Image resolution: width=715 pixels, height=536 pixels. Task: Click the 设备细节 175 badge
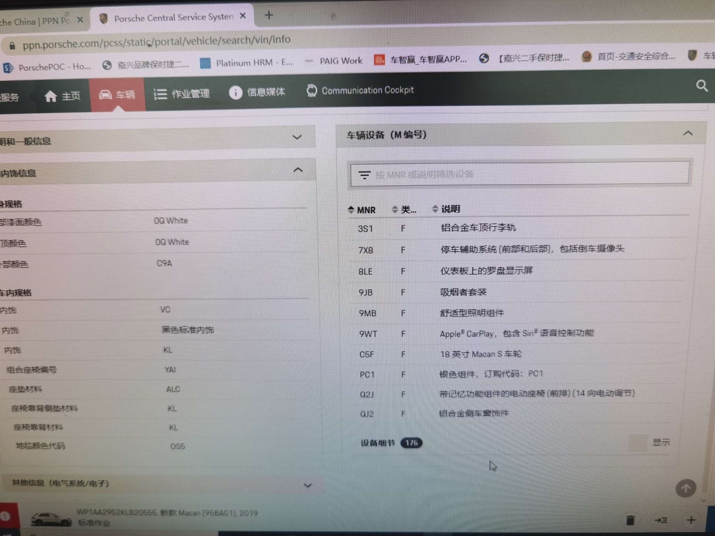[411, 443]
